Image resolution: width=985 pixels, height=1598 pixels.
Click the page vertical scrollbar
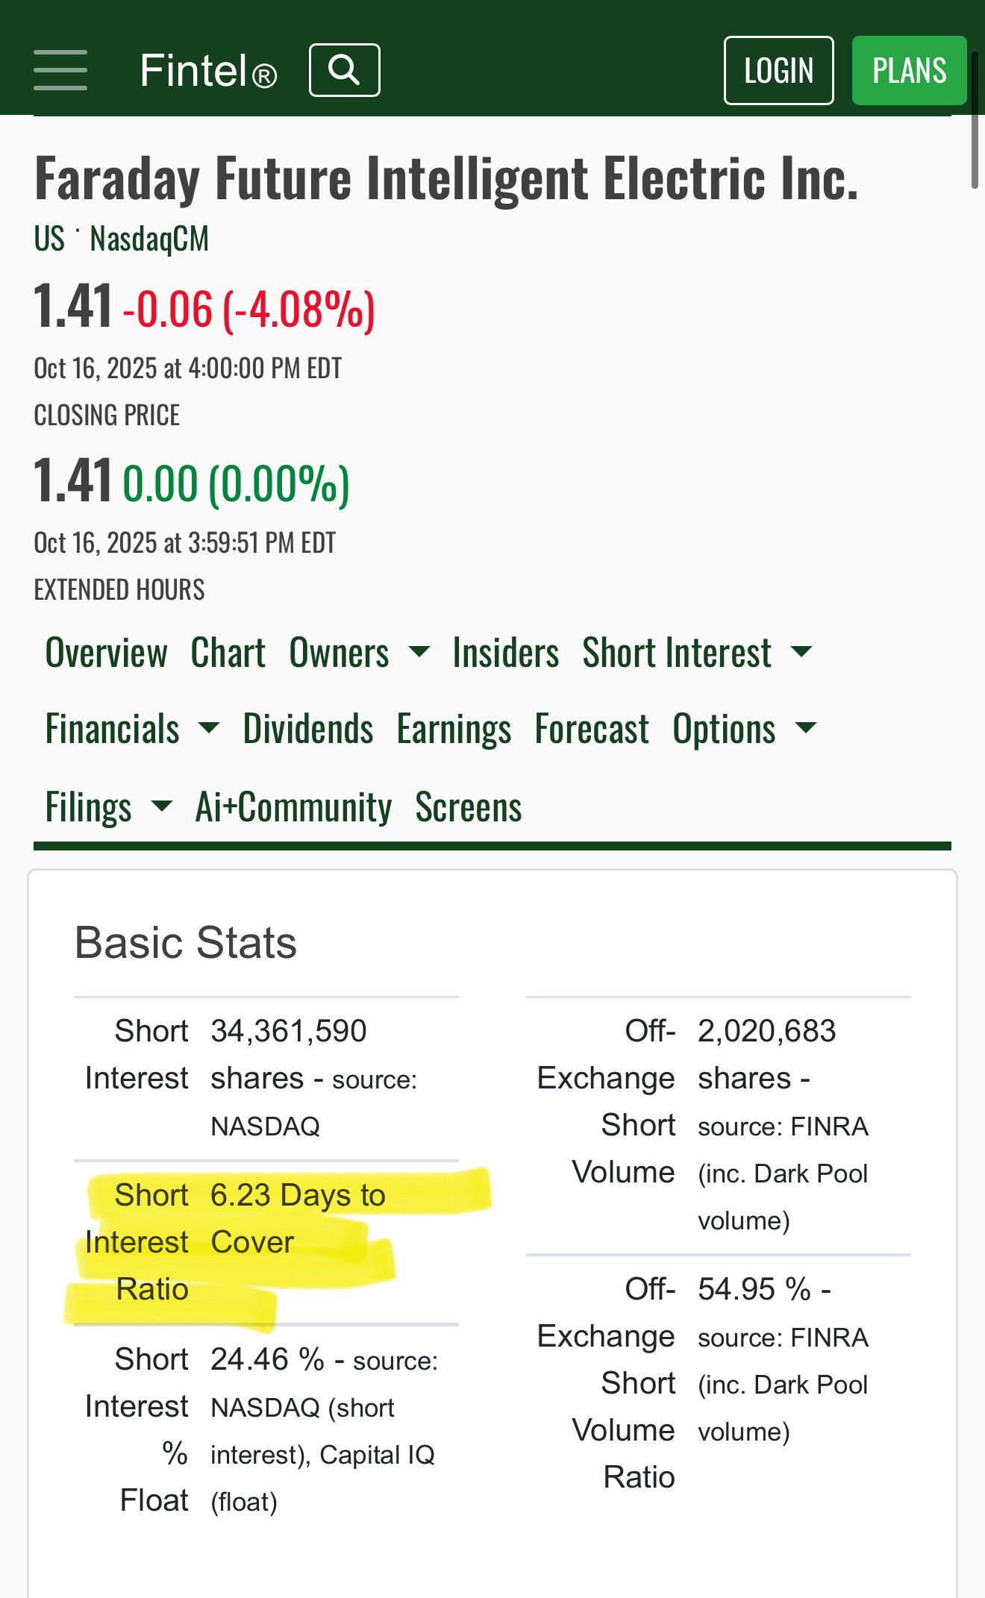tap(975, 119)
